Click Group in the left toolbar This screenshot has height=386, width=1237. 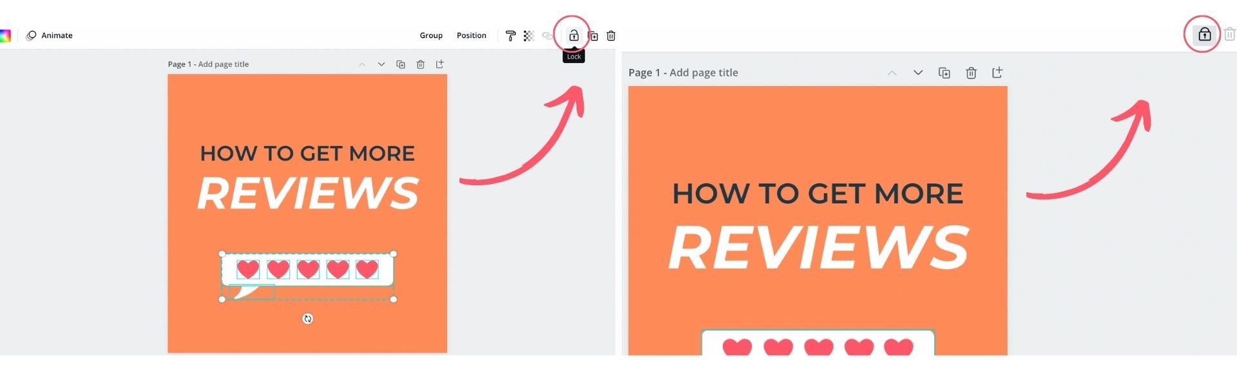point(431,35)
